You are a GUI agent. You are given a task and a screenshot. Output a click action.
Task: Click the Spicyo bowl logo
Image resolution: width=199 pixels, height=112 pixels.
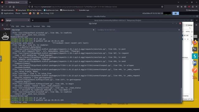pos(5,36)
